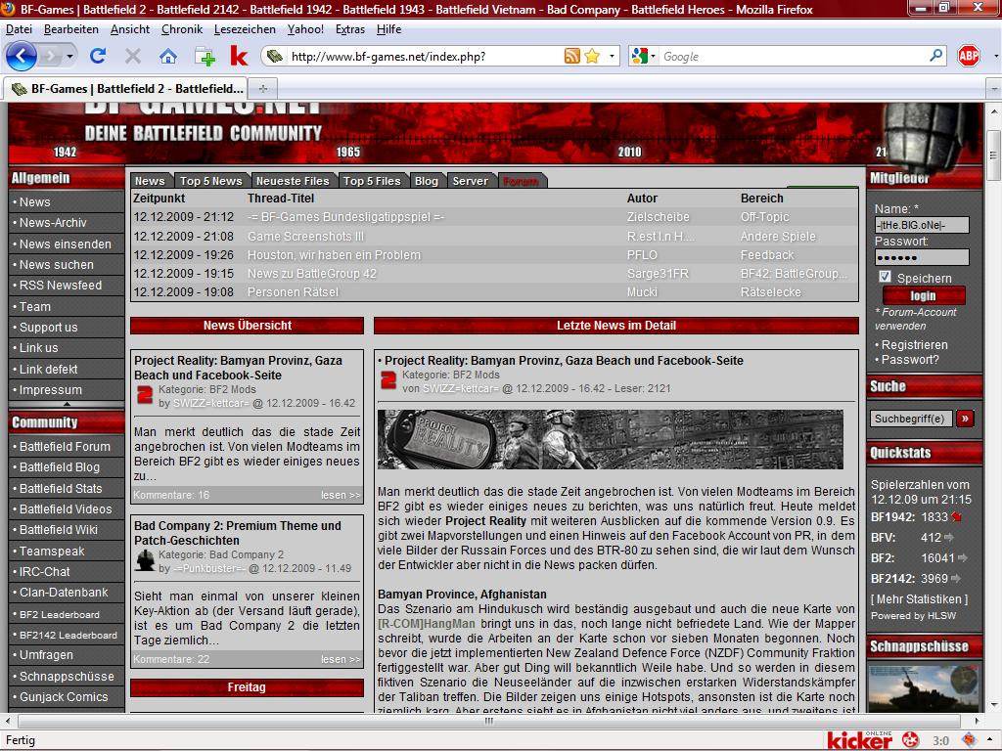Open the Adblock Plus dropdown arrow
1002x751 pixels.
click(x=995, y=56)
